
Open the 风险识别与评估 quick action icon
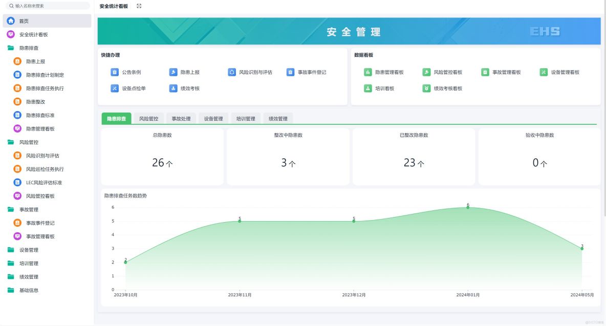[x=232, y=72]
